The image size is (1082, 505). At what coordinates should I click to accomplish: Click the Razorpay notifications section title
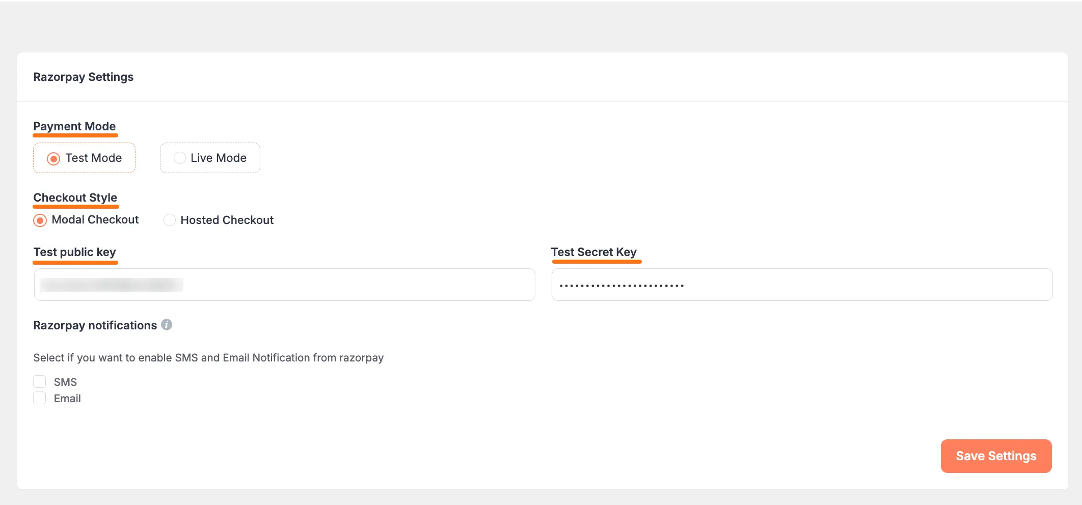95,325
